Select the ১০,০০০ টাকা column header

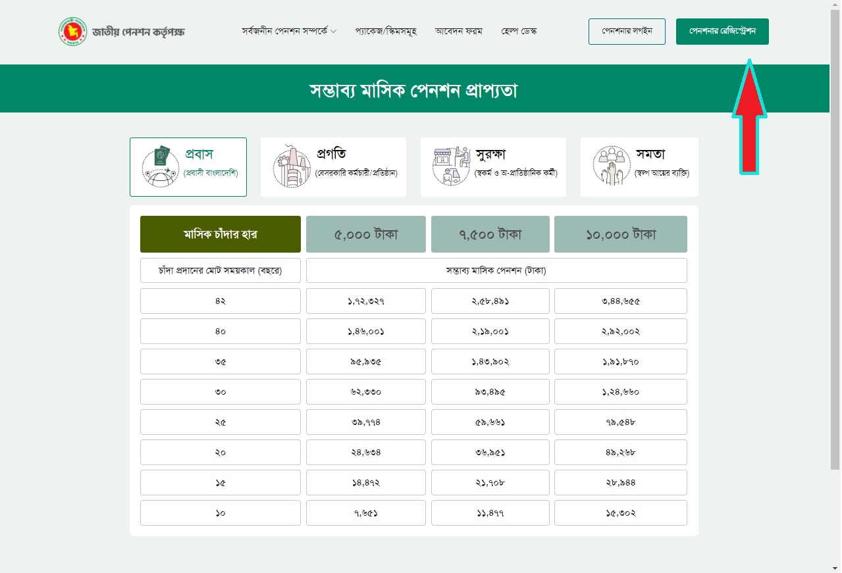[621, 234]
